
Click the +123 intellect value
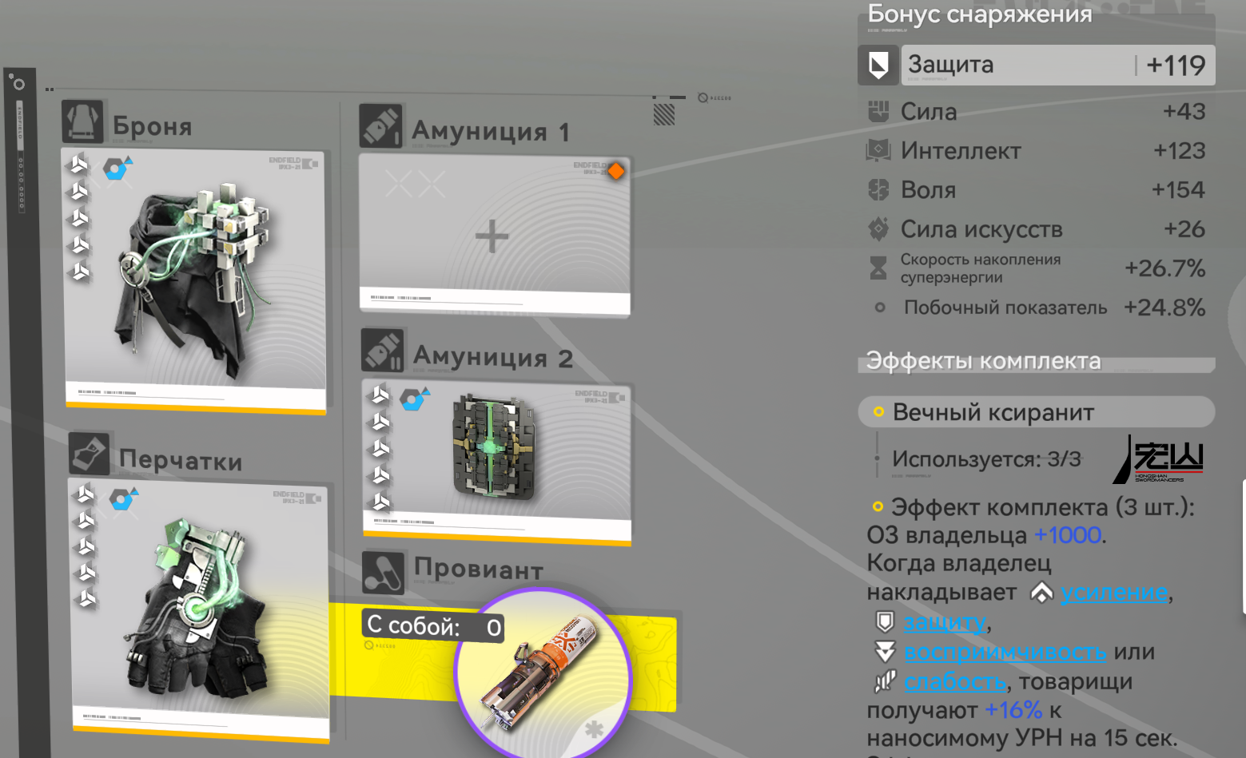click(x=1180, y=150)
